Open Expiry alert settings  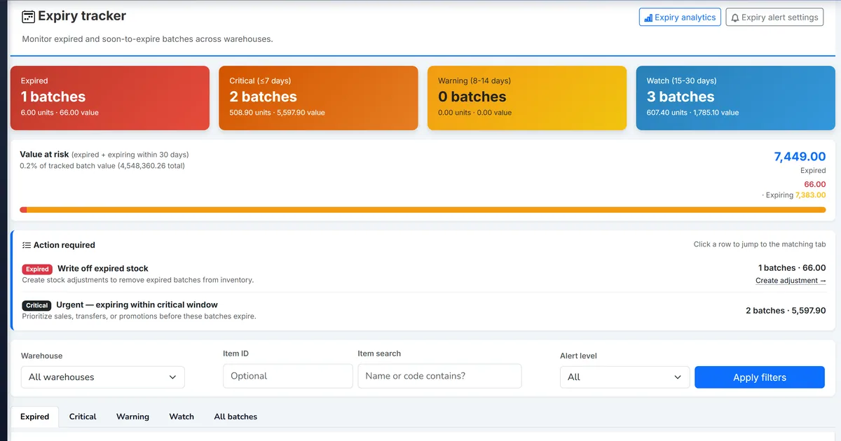[x=774, y=17]
